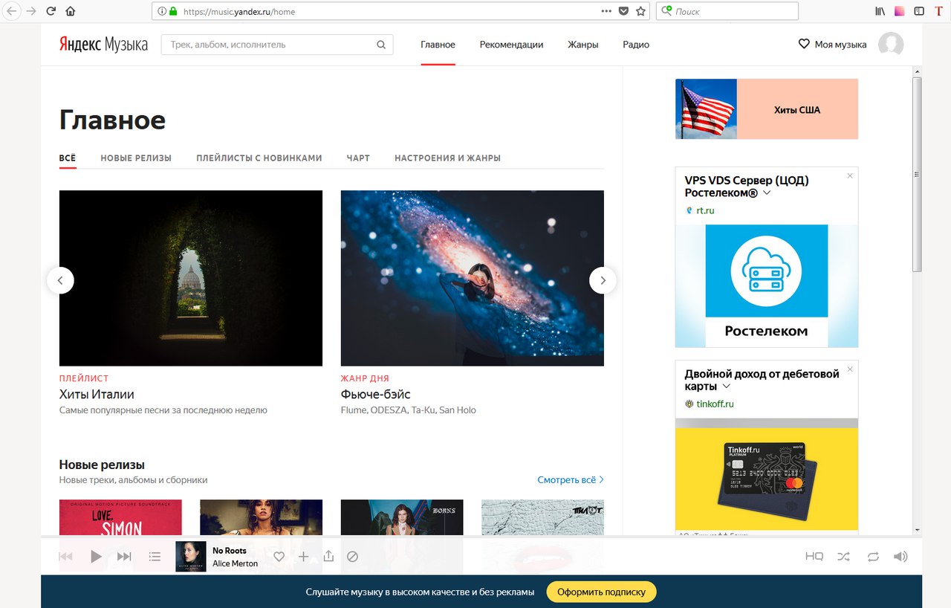
Task: Skip to previous track
Action: click(x=66, y=556)
